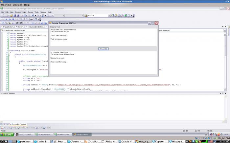Open the GTranslateApi.TranslateService class dropdown
Image resolution: width=230 pixels, height=143 pixels.
24,30
